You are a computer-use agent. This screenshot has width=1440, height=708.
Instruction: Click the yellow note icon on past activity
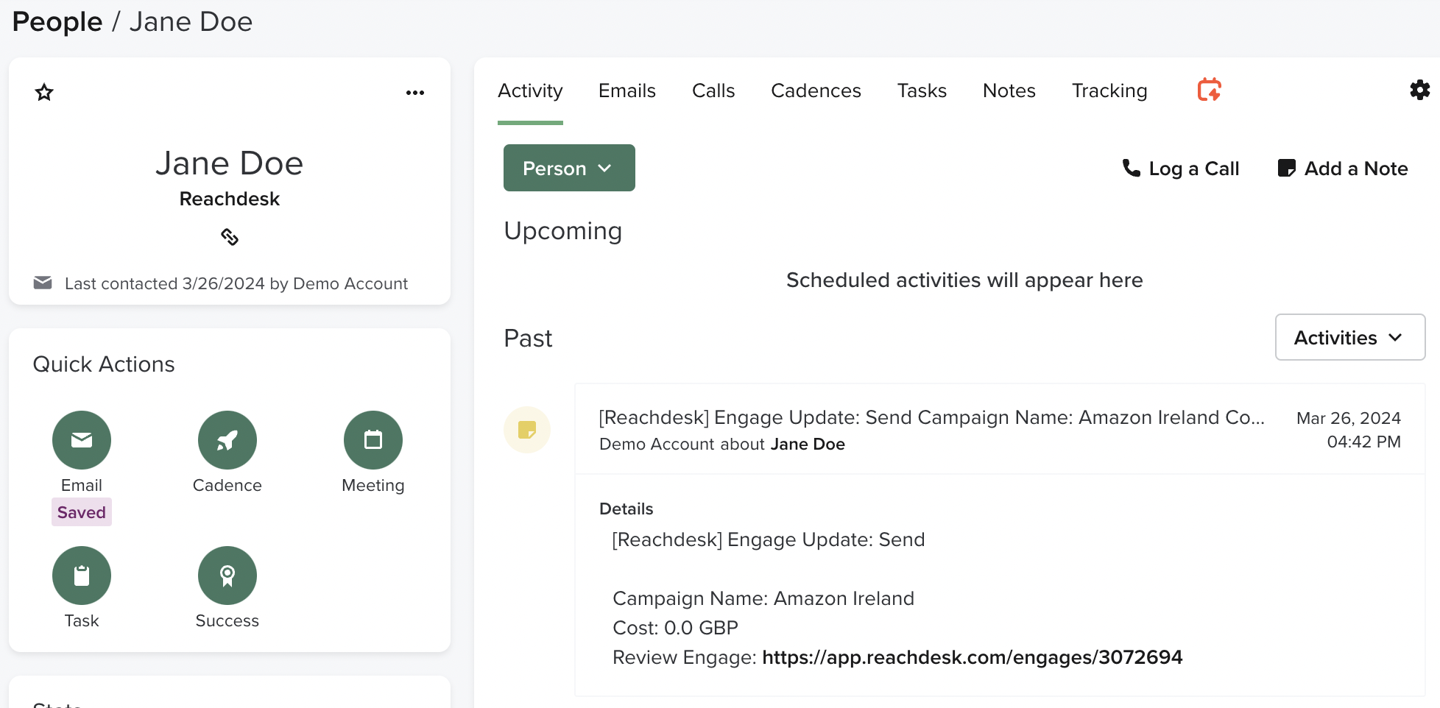click(x=527, y=430)
